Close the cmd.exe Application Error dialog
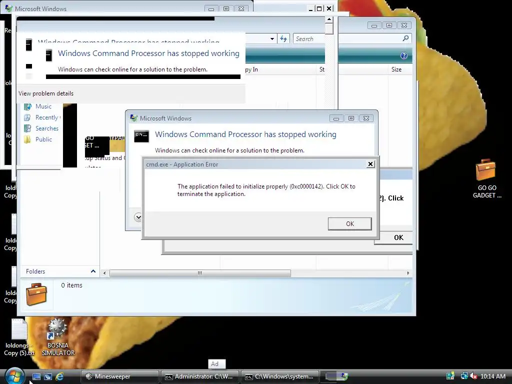512x384 pixels. pos(370,164)
